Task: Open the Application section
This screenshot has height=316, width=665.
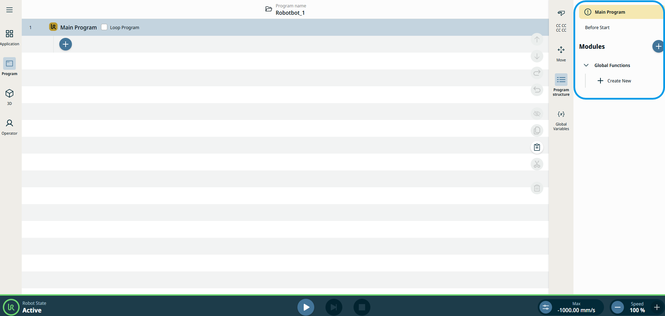Action: coord(9,37)
